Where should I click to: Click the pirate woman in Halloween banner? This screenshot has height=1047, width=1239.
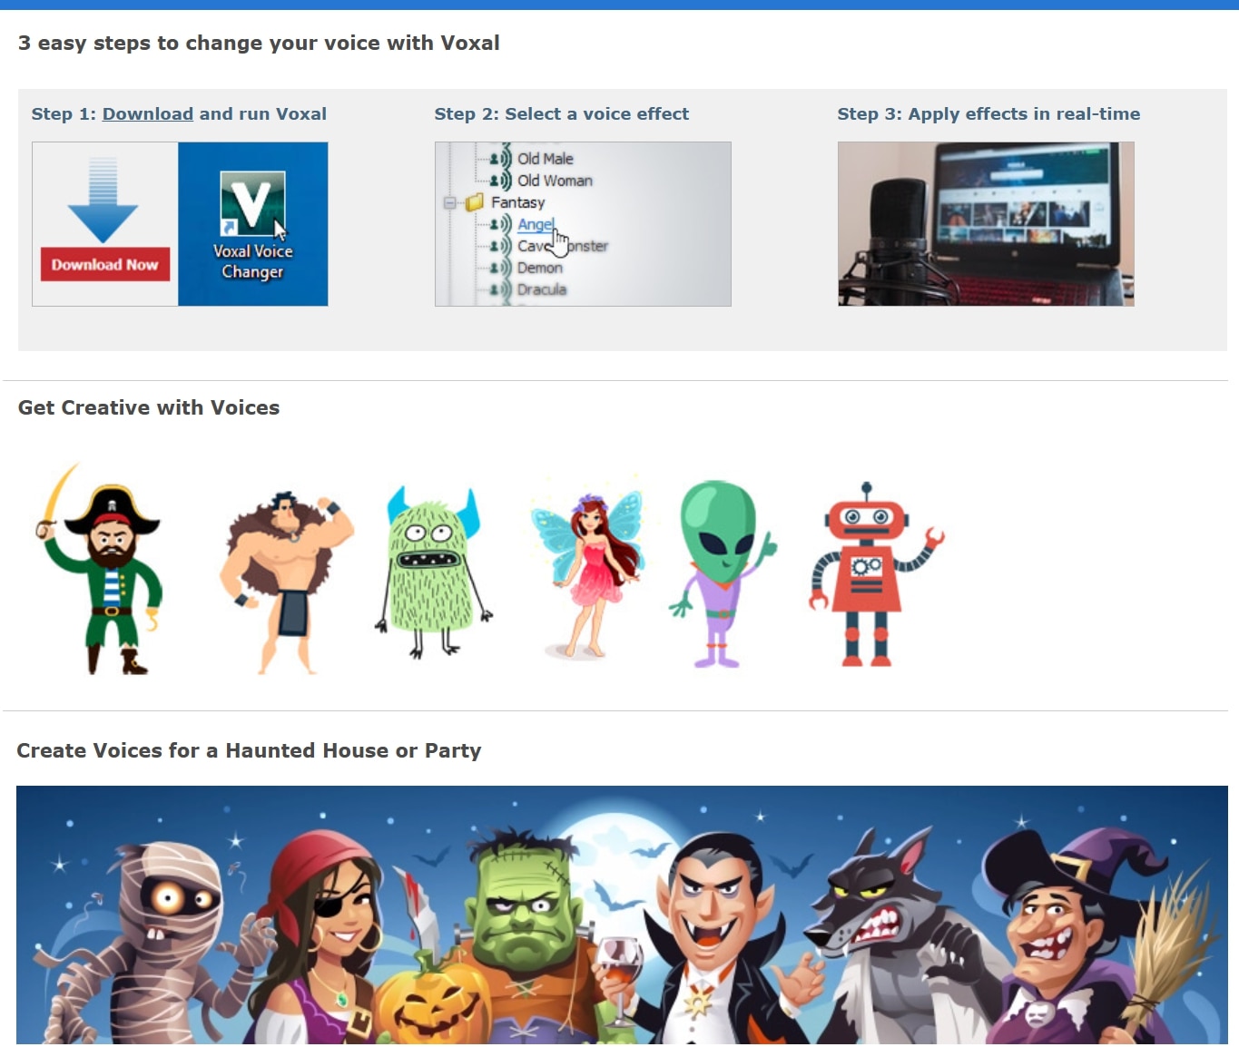(x=327, y=939)
